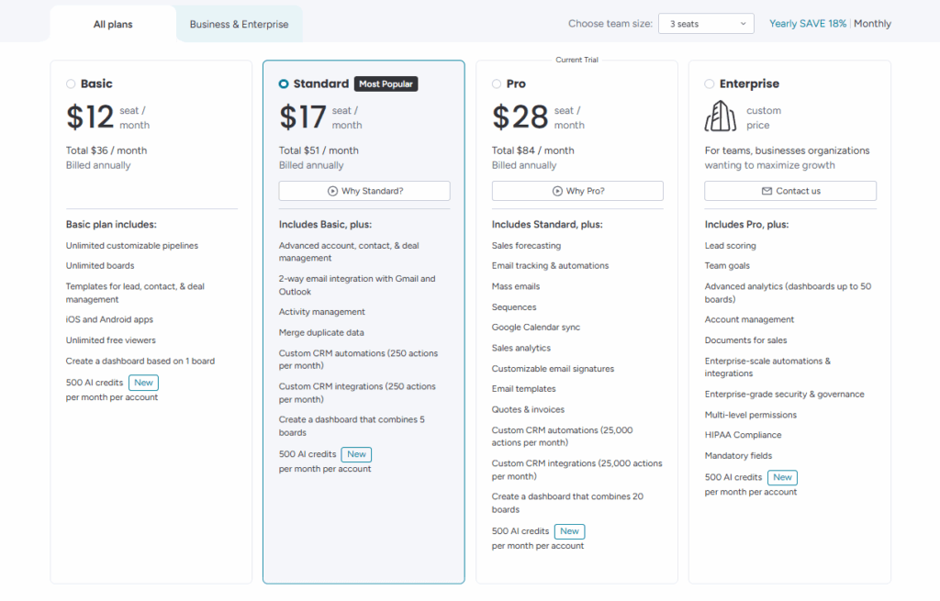The height and width of the screenshot is (601, 940).
Task: Select the Standard plan radio button
Action: [284, 83]
